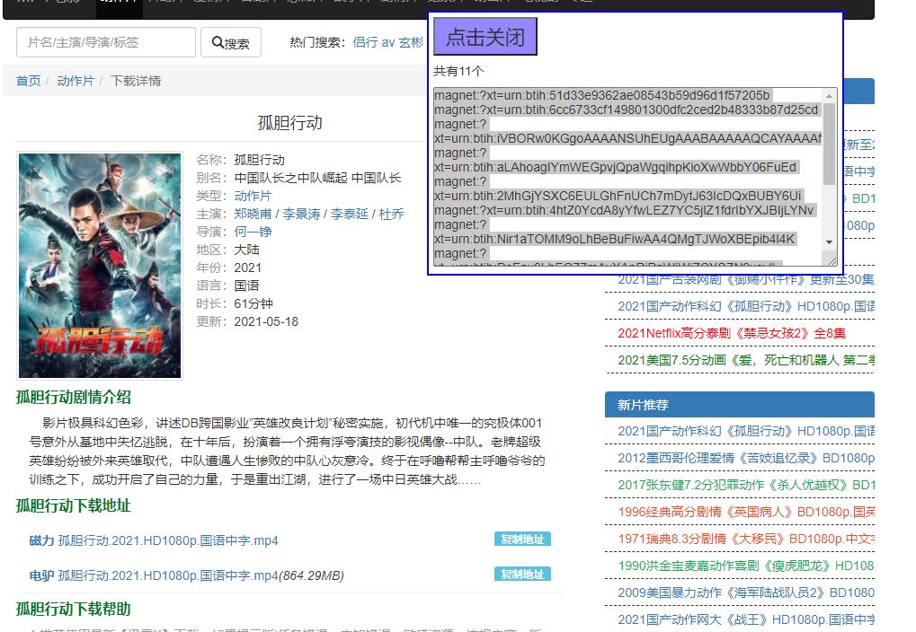
Task: Open 动作片 breadcrumb category
Action: (x=76, y=81)
